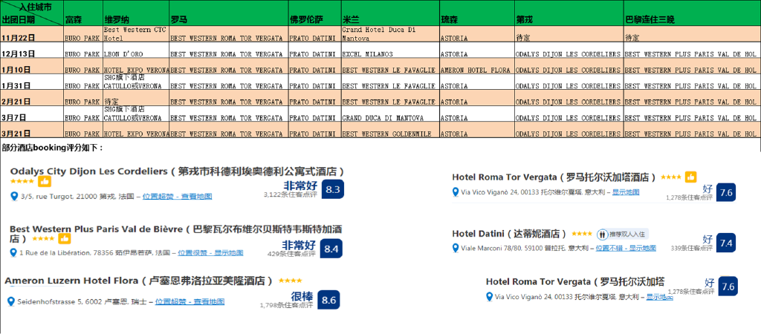Open 位置不错 - 显示地图 link for Hotel Datini
Screen dimensions: 761x334
click(x=626, y=248)
